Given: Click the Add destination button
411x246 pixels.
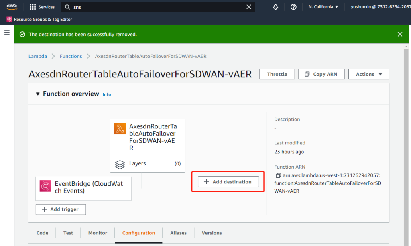Looking at the screenshot, I should tap(228, 182).
